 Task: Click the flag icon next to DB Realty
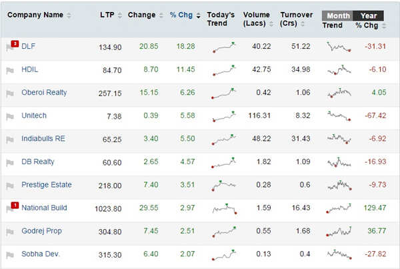tap(10, 162)
